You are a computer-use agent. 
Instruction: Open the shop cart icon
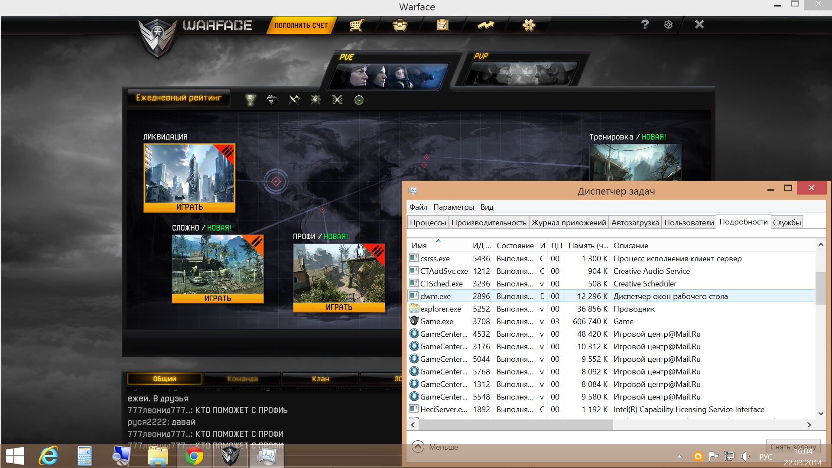click(356, 25)
